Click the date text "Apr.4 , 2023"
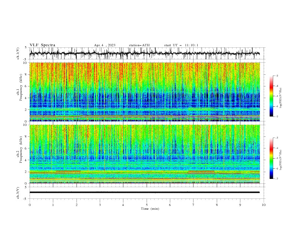 pos(105,45)
